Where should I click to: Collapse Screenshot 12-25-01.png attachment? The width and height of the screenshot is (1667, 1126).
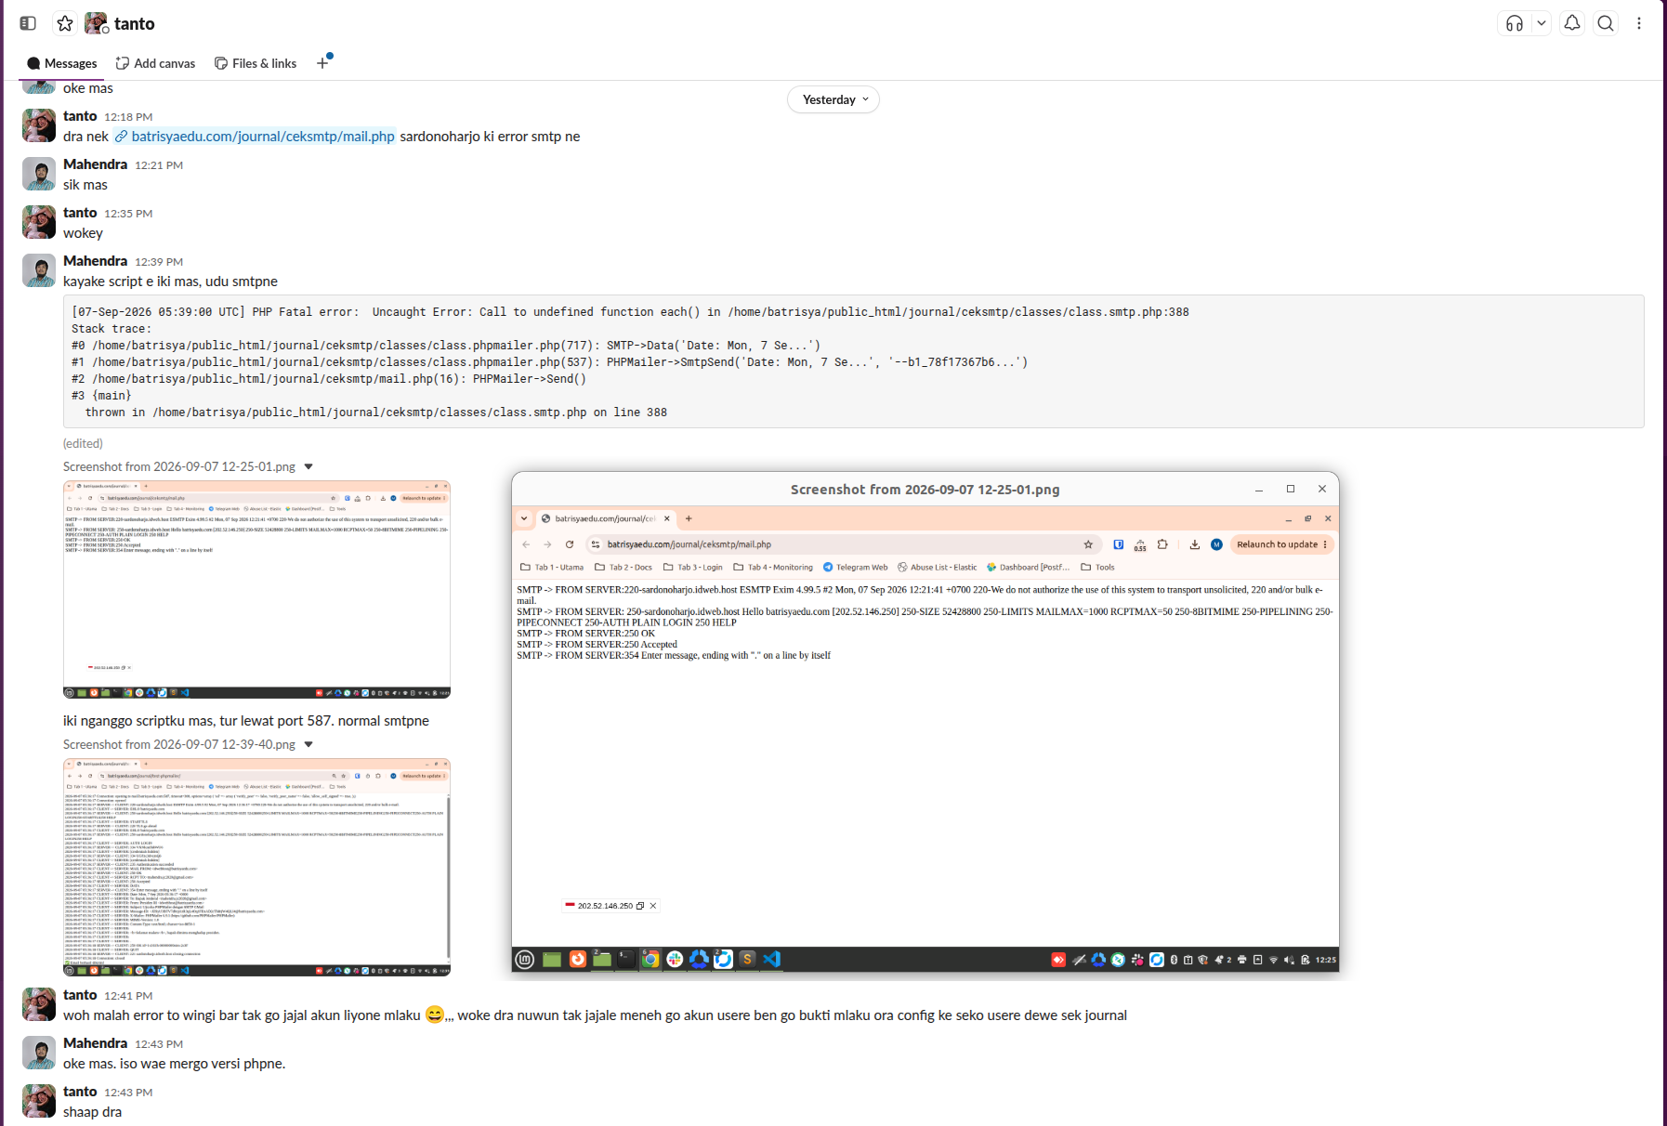click(308, 466)
